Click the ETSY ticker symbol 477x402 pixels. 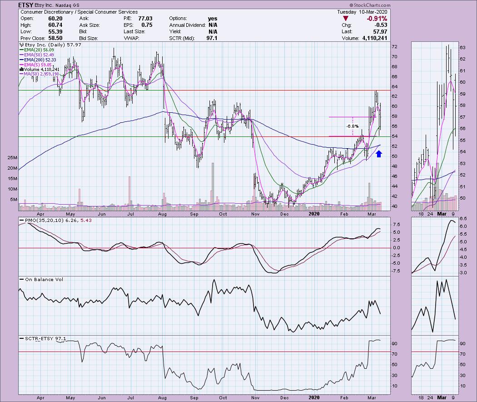[x=25, y=5]
